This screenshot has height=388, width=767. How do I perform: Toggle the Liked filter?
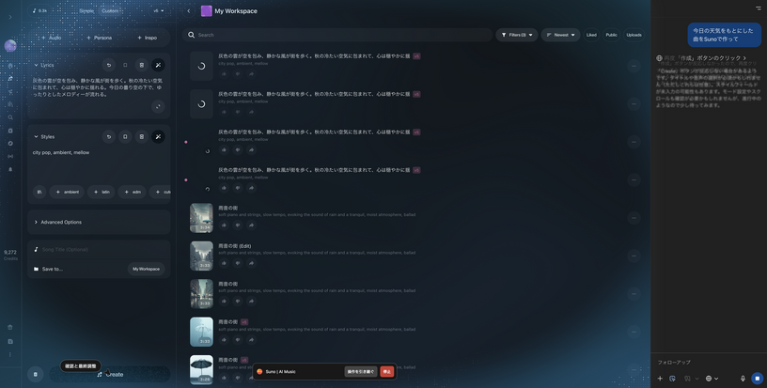click(x=591, y=35)
